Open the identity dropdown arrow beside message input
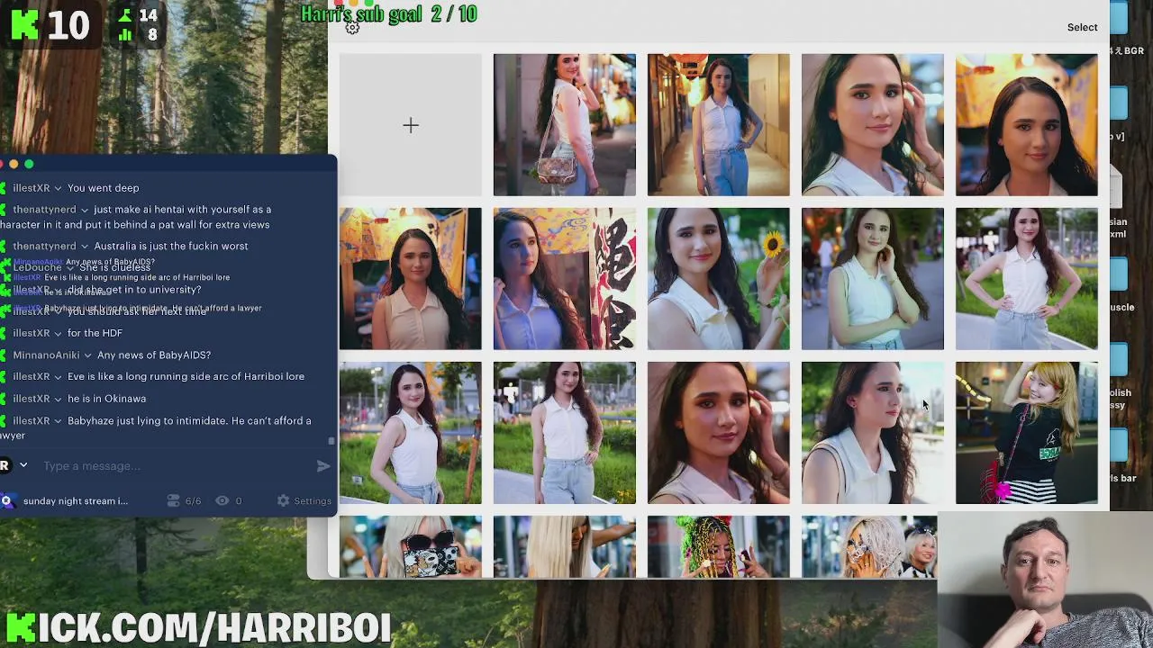The height and width of the screenshot is (648, 1153). (23, 465)
